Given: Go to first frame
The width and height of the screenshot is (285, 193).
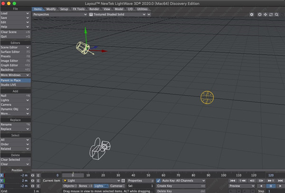Looking at the screenshot, I should [x=233, y=181].
